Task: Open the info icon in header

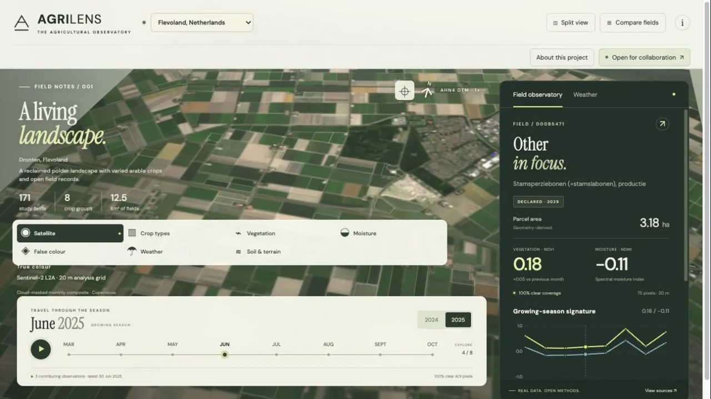Action: pyautogui.click(x=682, y=23)
